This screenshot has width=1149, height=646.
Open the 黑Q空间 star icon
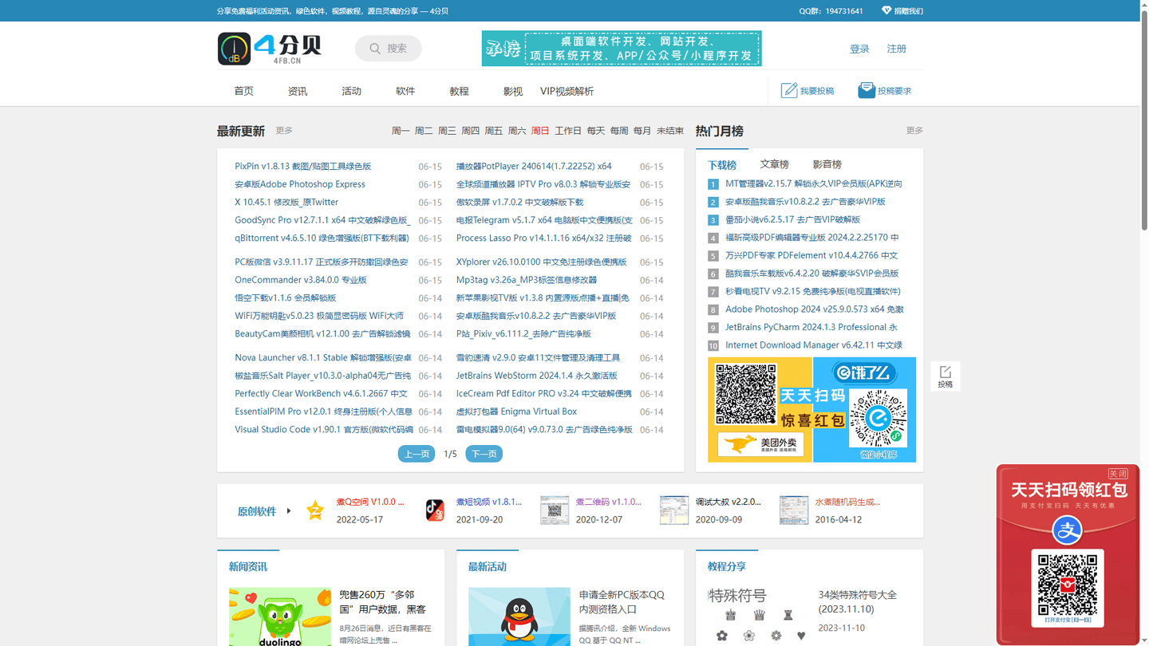315,510
